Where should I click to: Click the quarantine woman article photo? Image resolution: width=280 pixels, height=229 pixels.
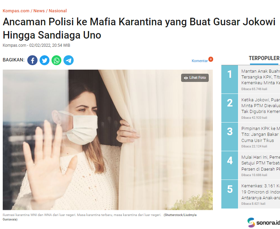108,140
